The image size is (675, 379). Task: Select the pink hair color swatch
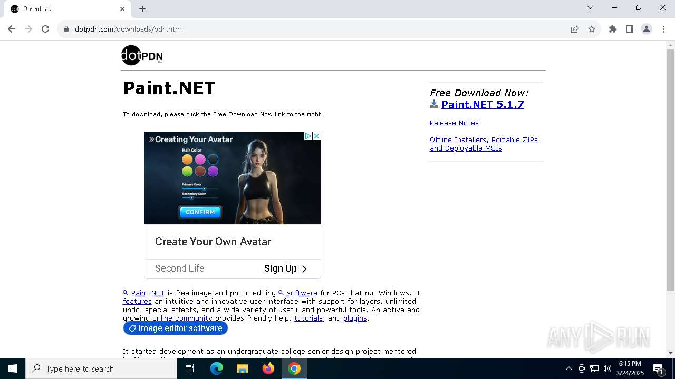pos(200,159)
